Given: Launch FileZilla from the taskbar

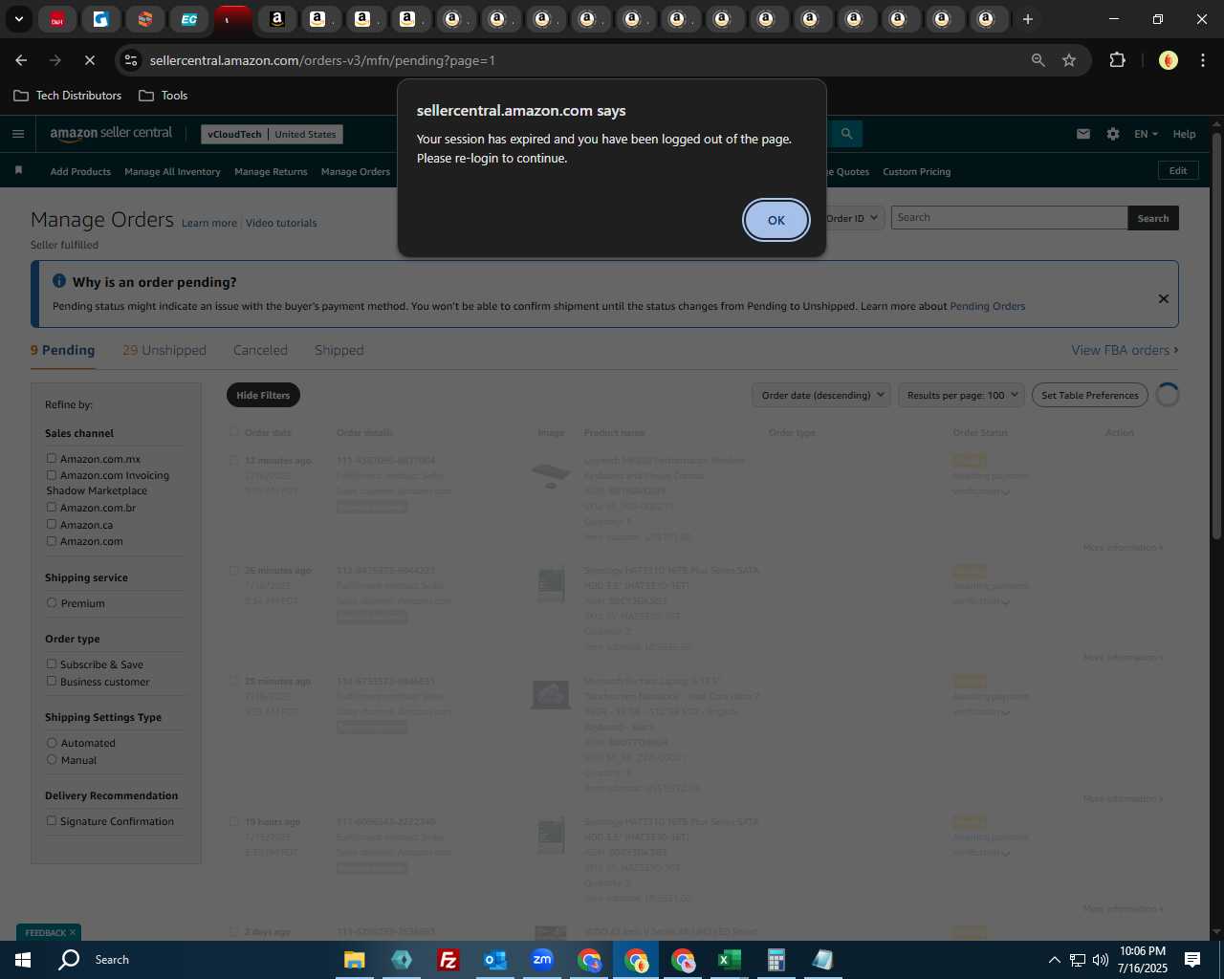Looking at the screenshot, I should 448,960.
